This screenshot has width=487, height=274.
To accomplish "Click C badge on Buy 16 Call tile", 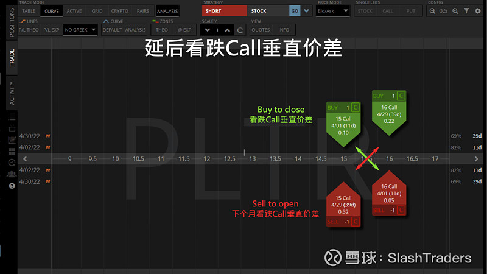I will (401, 96).
